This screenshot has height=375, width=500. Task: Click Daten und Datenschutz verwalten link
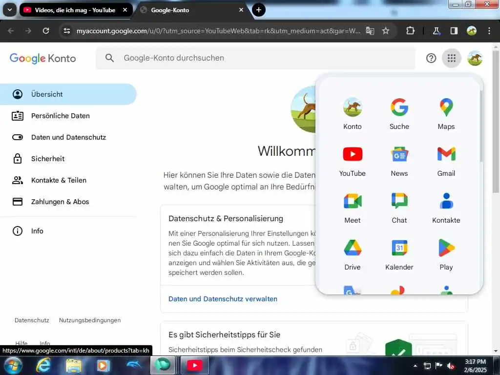pos(223,299)
